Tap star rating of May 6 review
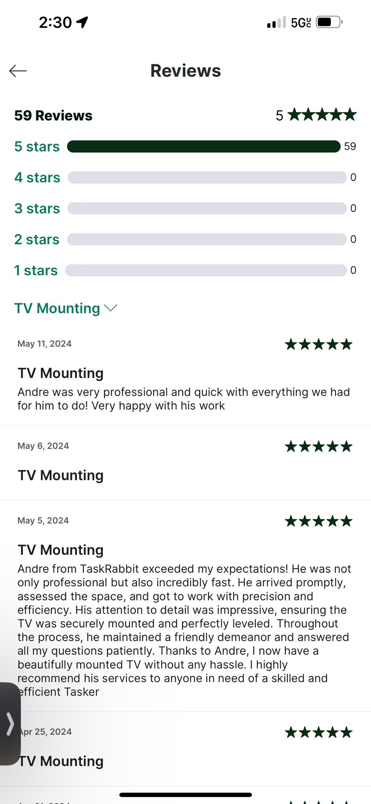The height and width of the screenshot is (804, 371). point(318,446)
